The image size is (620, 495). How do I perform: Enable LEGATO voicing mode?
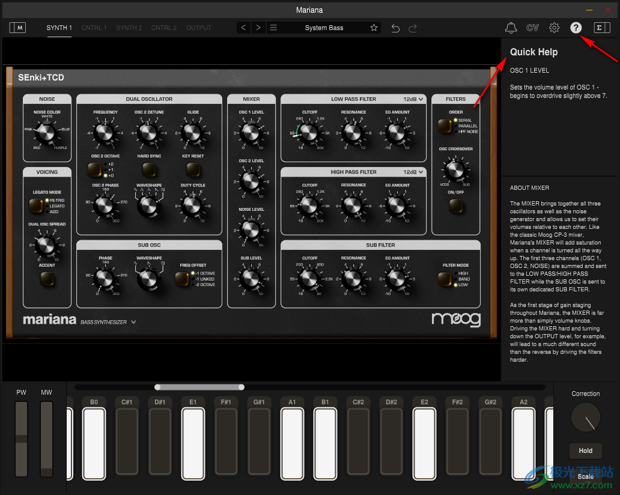36,205
